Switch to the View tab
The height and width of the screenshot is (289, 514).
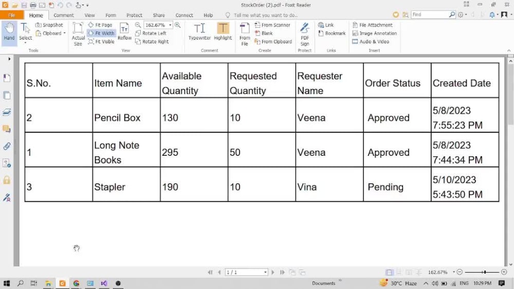89,15
